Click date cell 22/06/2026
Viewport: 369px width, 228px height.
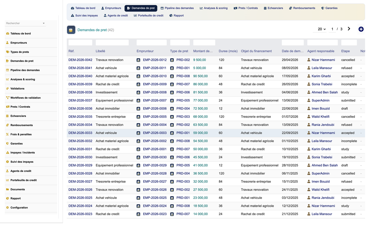click(x=290, y=109)
